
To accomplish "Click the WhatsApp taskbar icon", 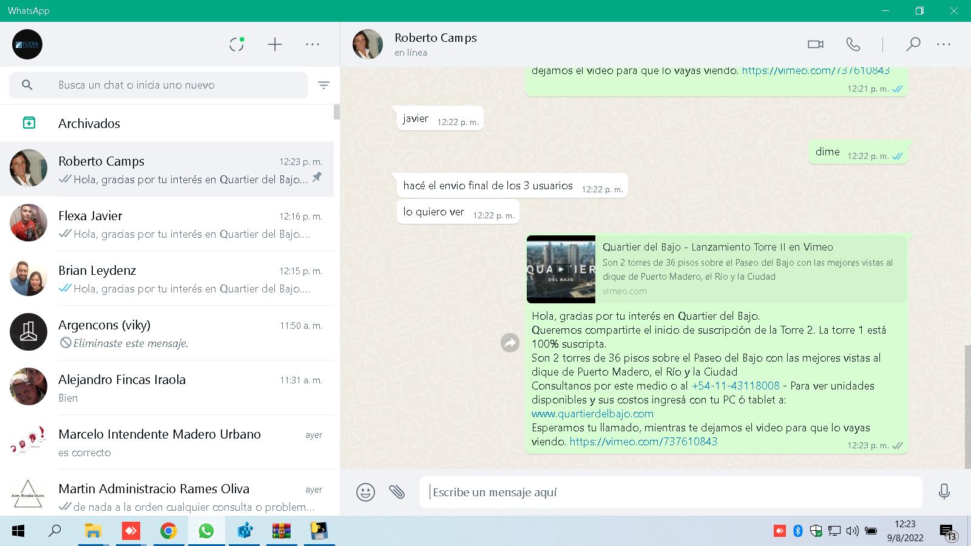I will pos(206,531).
